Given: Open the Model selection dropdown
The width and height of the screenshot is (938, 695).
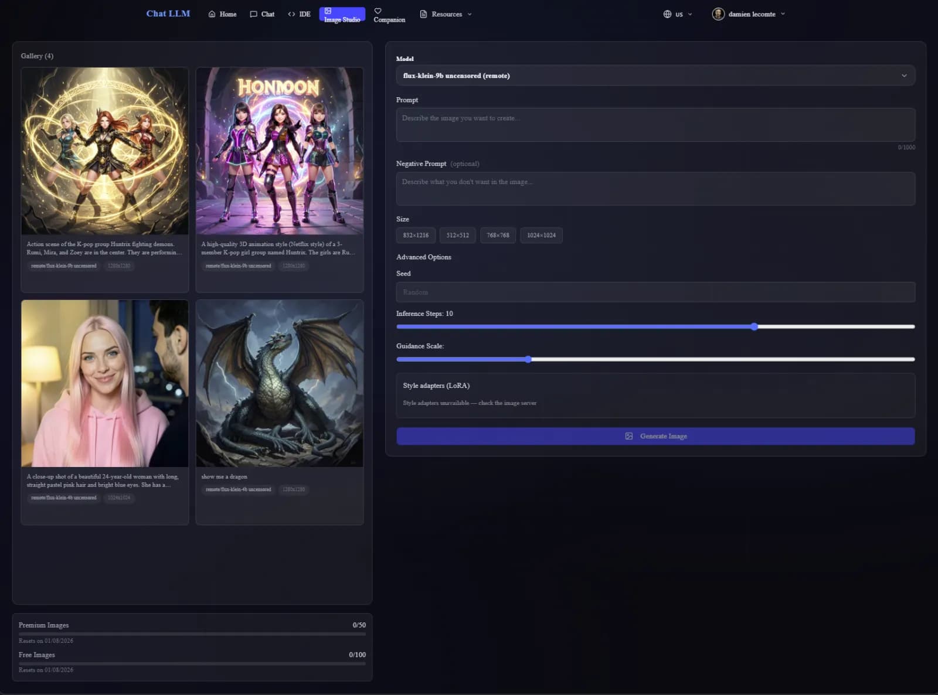Looking at the screenshot, I should coord(655,76).
